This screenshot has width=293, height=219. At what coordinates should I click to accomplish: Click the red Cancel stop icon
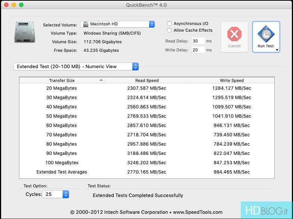coord(234,34)
